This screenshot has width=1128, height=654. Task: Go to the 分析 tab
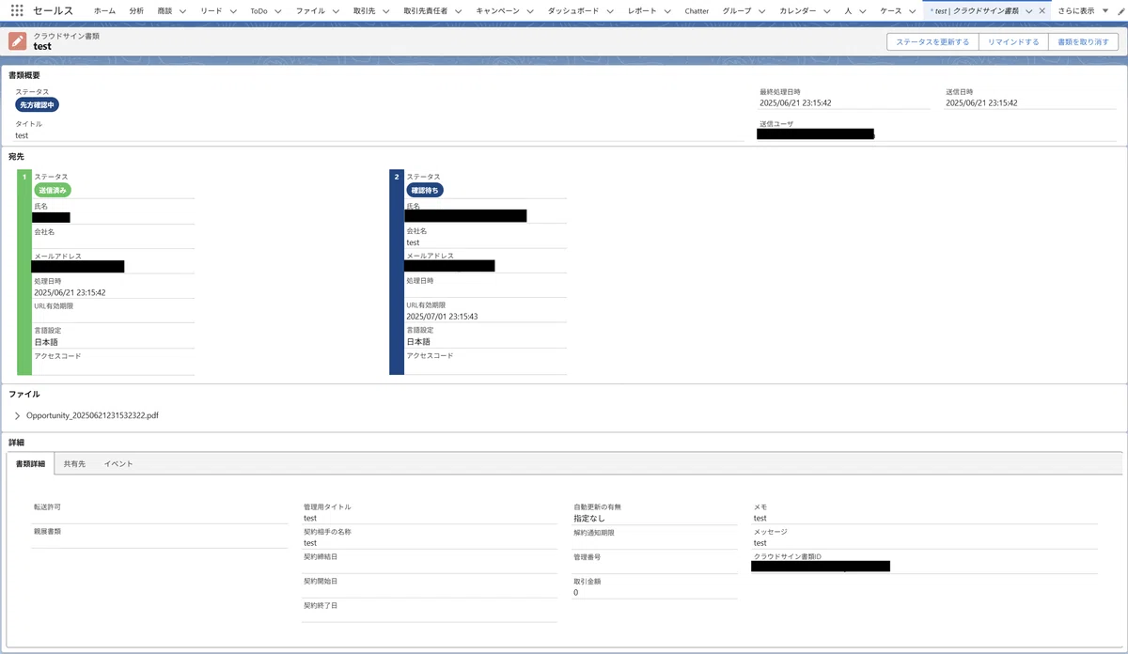coord(136,10)
